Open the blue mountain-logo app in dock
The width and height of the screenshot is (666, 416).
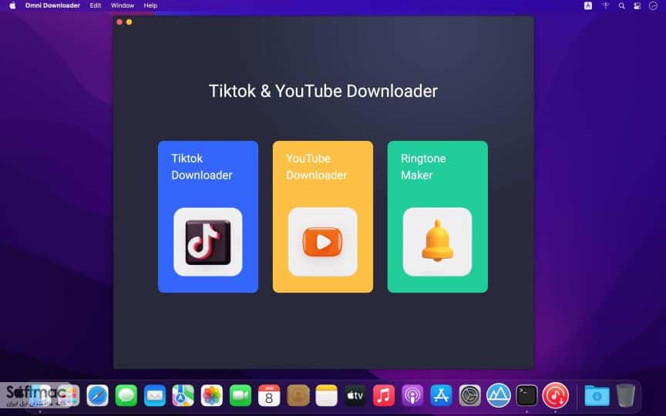[498, 396]
